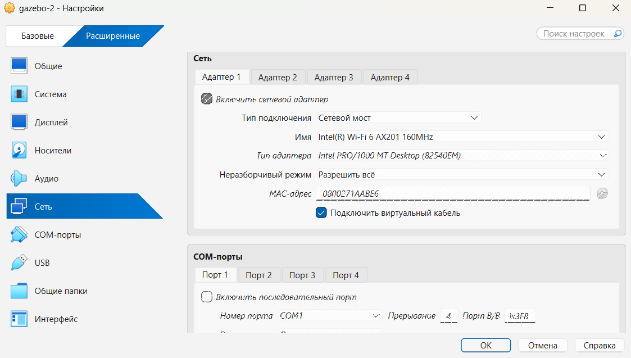Screen dimensions: 631x358
Task: Open Имя dropdown with Intel Wi-Fi 6 AX201
Action: [x=462, y=137]
